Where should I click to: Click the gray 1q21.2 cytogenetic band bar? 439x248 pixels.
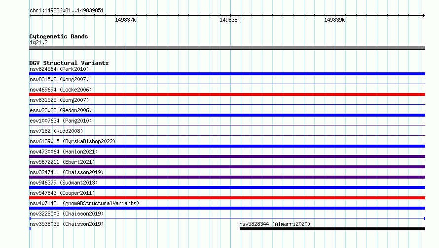(227, 48)
